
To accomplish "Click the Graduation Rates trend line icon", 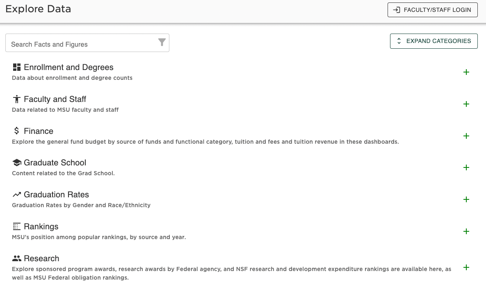I will pyautogui.click(x=16, y=194).
